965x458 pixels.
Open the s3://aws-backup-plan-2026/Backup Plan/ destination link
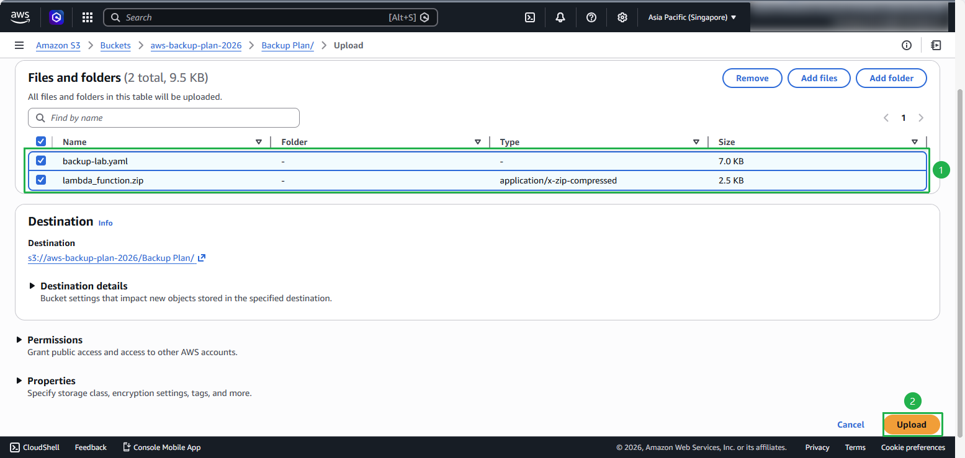pyautogui.click(x=112, y=258)
